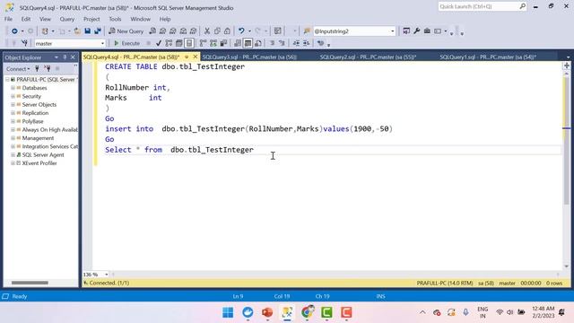Click the Database Engine Query icon

tap(152, 31)
